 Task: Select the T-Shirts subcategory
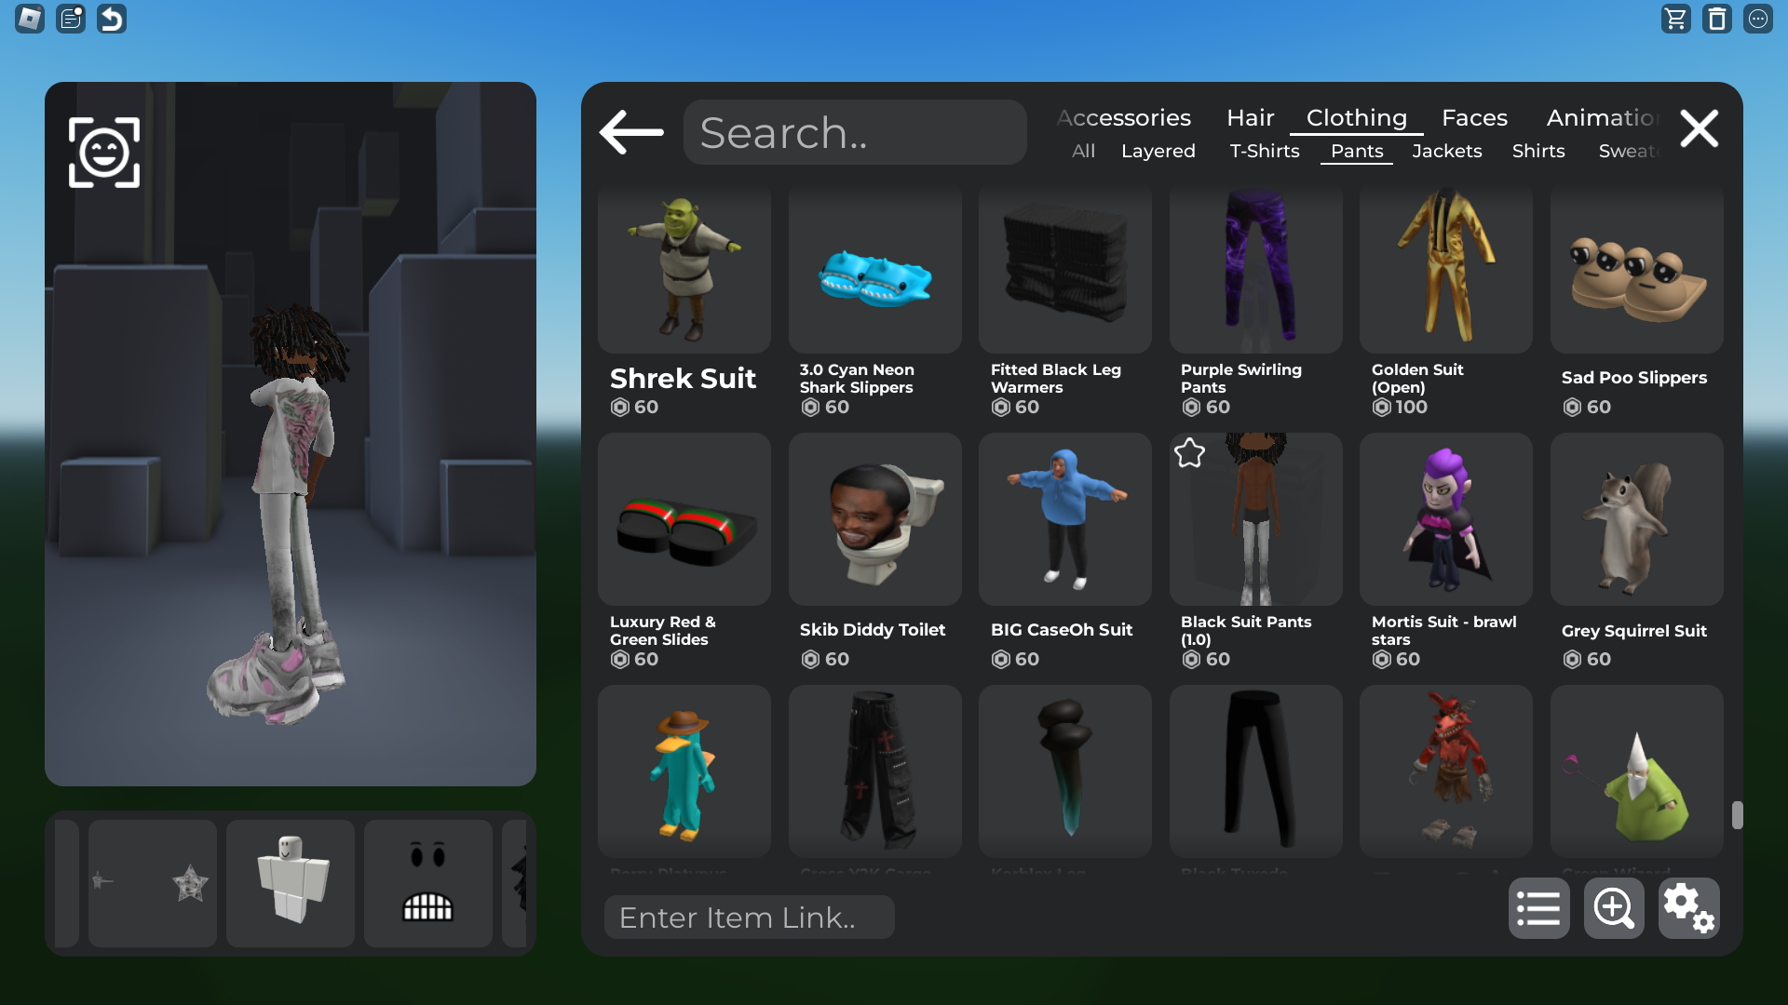point(1264,151)
